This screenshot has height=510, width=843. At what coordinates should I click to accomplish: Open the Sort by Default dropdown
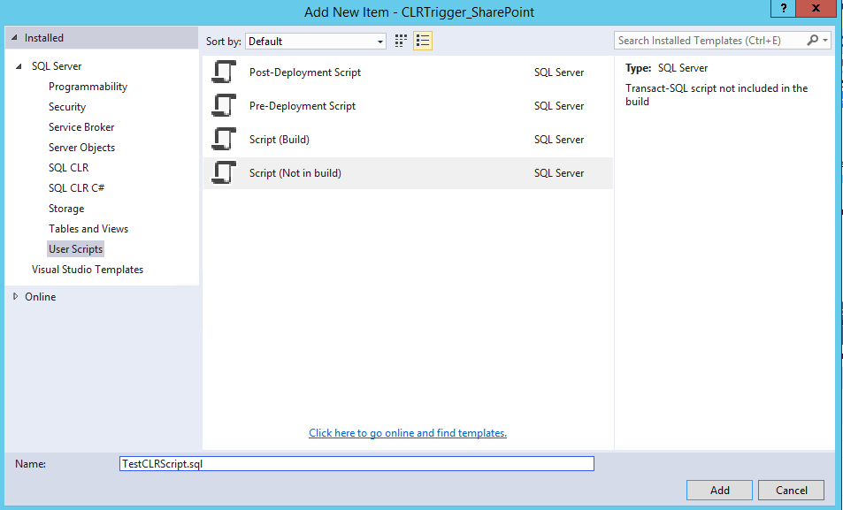(316, 42)
